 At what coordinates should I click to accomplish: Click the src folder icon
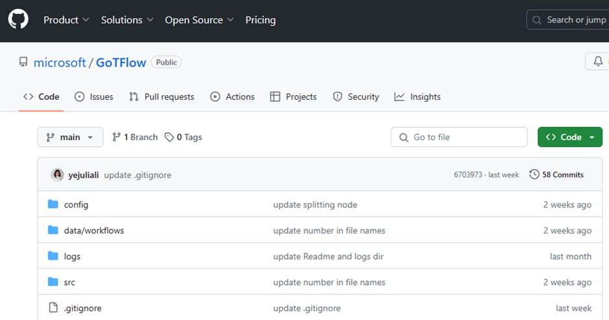53,282
